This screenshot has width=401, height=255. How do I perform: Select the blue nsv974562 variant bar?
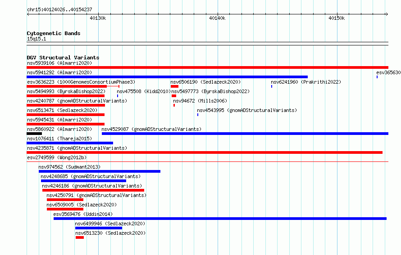tap(100, 171)
